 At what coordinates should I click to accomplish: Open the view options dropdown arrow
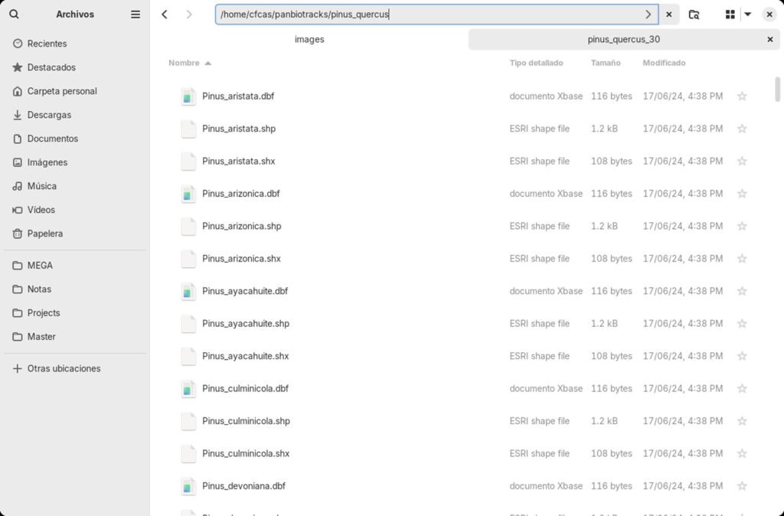pos(748,15)
